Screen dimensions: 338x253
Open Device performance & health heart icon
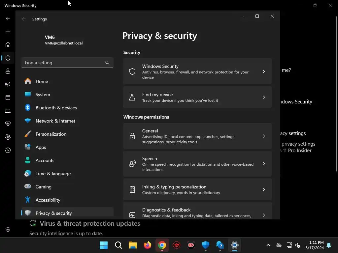(x=8, y=124)
